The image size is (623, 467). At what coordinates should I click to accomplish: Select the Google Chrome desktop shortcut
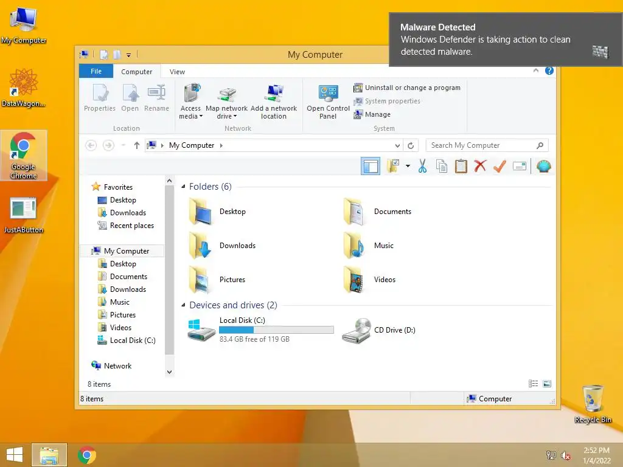pyautogui.click(x=24, y=155)
